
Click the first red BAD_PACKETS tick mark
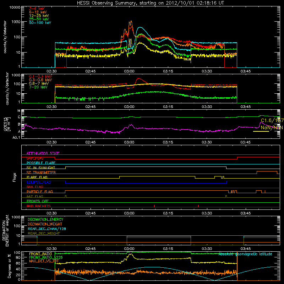tap(154, 206)
